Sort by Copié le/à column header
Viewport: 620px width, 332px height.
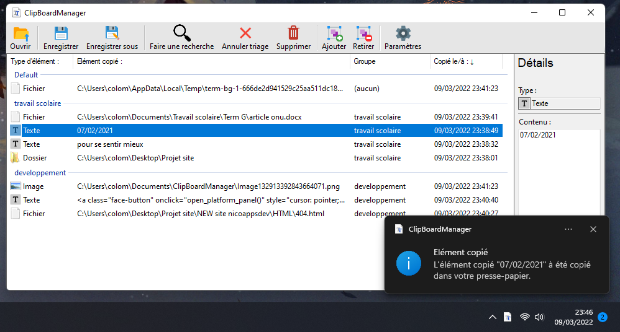(x=454, y=61)
